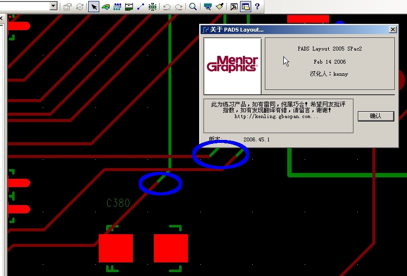Click the Undo icon
This screenshot has height=276, width=407.
166,7
